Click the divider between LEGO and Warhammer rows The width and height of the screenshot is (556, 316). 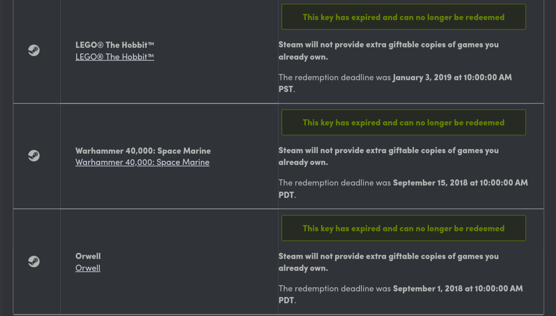pos(279,103)
